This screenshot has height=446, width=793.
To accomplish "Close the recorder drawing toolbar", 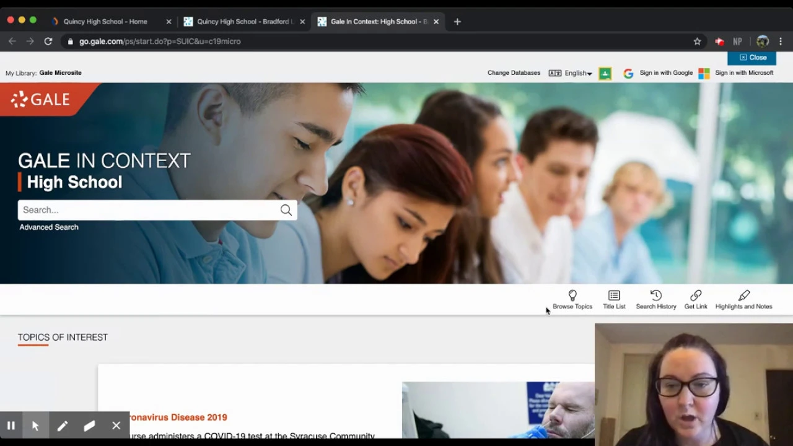I will point(116,426).
